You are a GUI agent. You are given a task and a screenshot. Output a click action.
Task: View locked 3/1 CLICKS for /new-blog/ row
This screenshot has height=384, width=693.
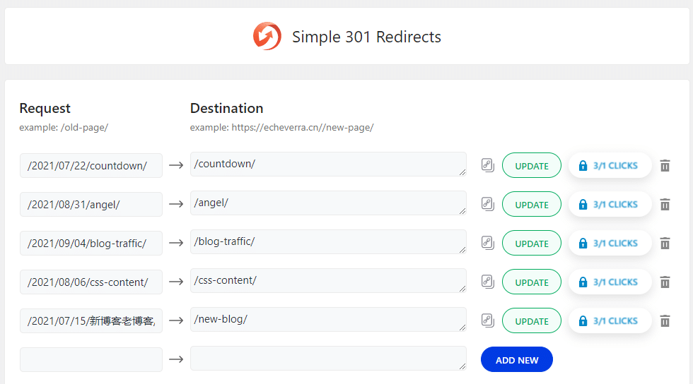click(x=610, y=321)
